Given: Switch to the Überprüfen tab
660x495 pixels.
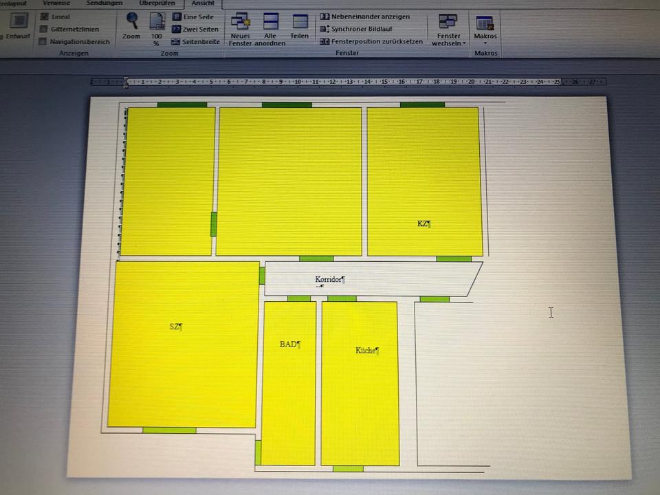Looking at the screenshot, I should tap(157, 3).
